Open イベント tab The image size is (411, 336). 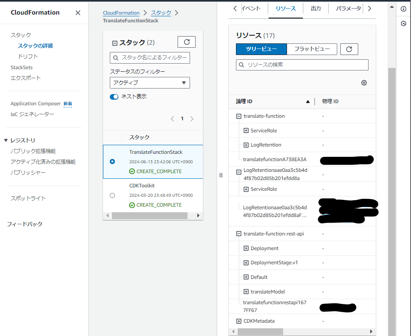[251, 9]
